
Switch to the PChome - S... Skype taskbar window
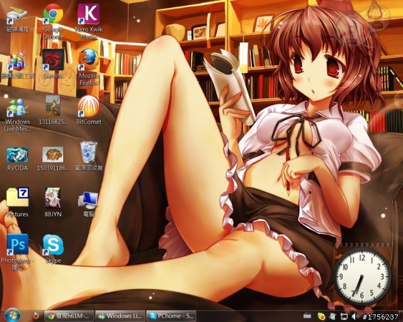(171, 316)
